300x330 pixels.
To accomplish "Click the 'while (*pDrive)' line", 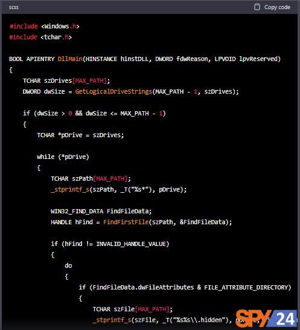I will [x=63, y=157].
